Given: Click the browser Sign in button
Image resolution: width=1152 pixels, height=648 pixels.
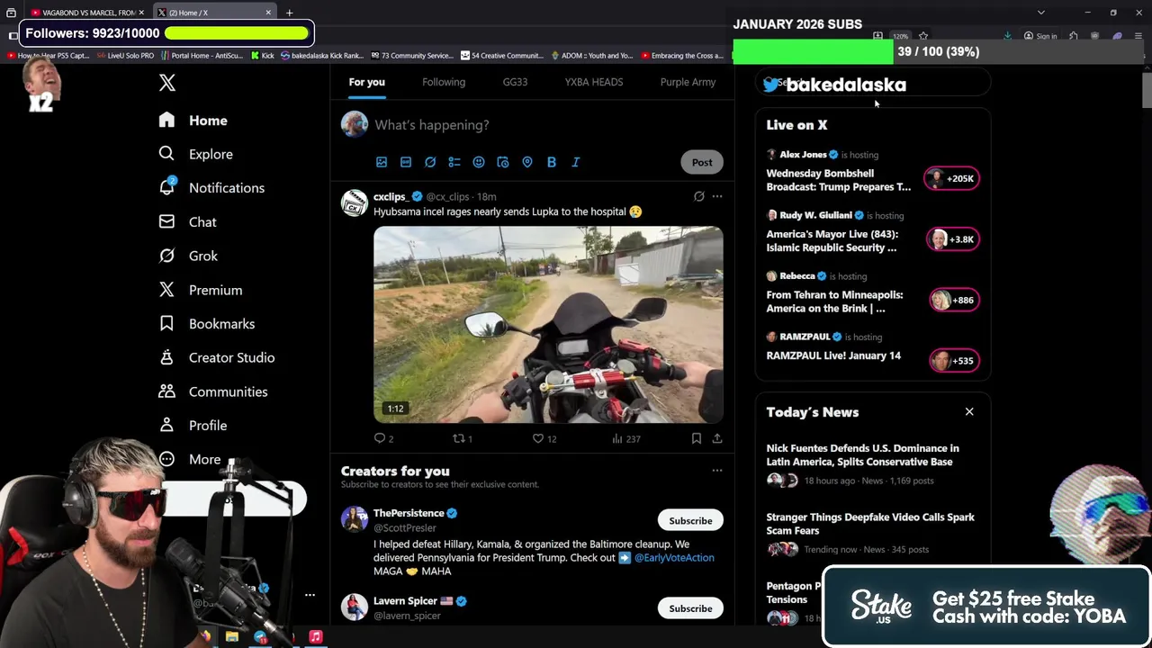Looking at the screenshot, I should [x=1040, y=36].
